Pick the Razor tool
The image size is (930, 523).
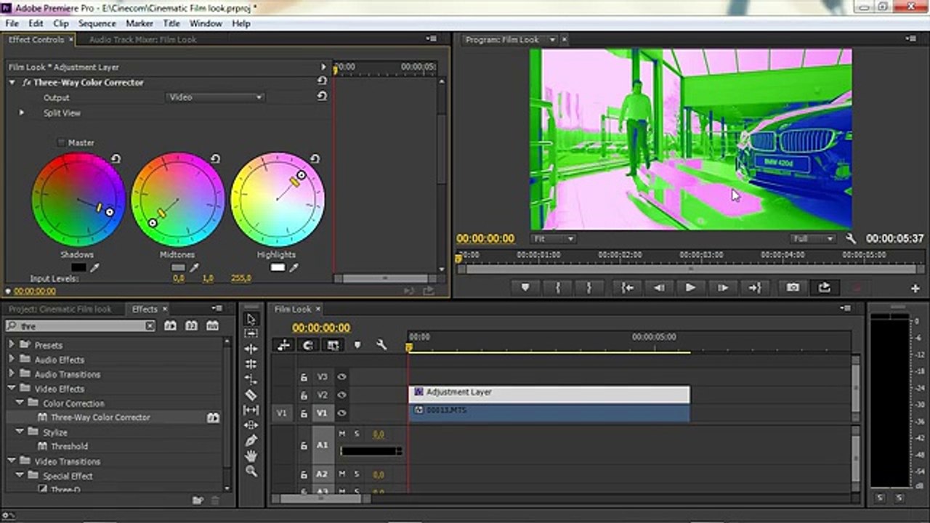(x=251, y=394)
